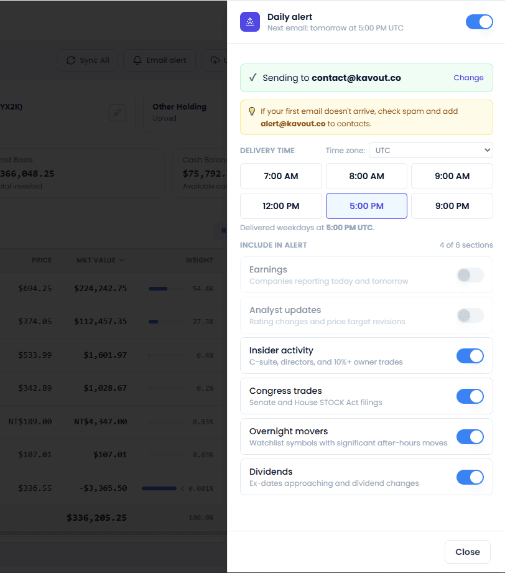505x573 pixels.
Task: Click the cloud upload icon in background toolbar
Action: tap(215, 60)
